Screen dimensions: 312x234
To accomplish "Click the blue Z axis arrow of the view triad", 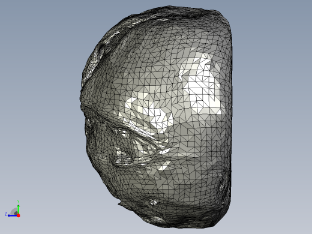I will pos(12,215).
